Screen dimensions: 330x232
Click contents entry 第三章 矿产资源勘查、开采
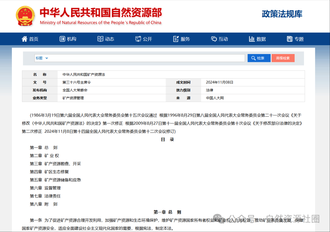coord(55,164)
